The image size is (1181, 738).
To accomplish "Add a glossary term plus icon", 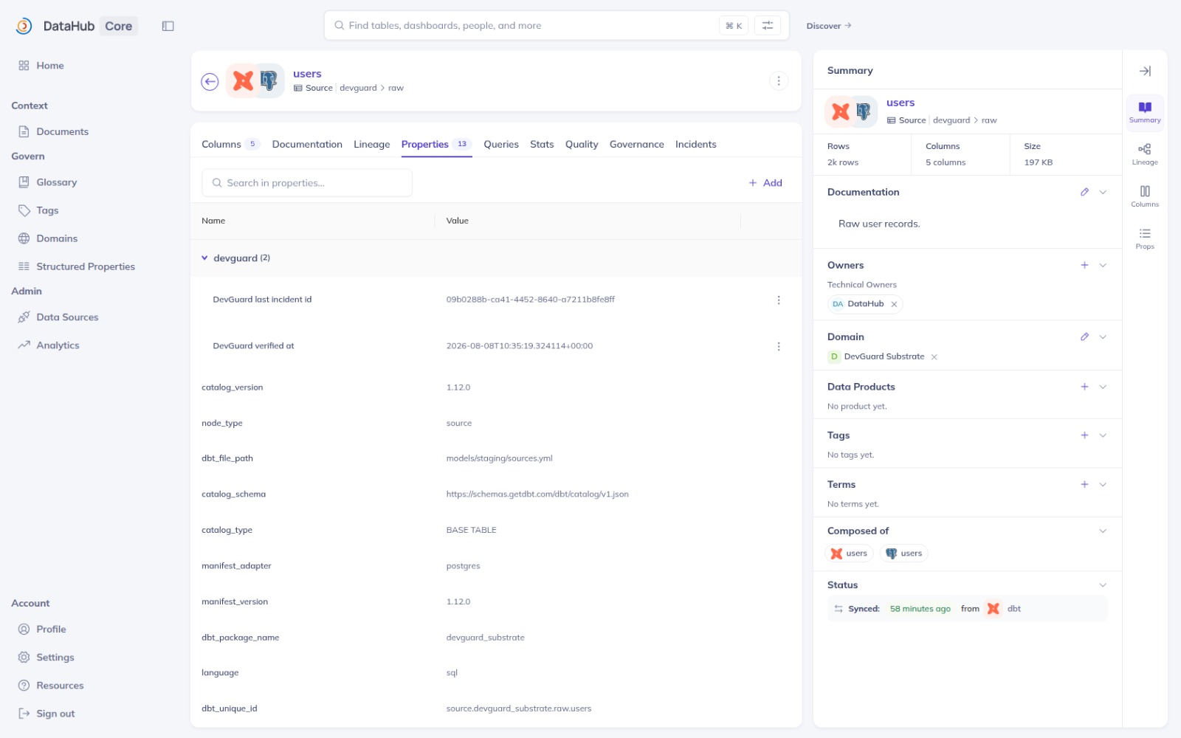I will coord(1084,484).
